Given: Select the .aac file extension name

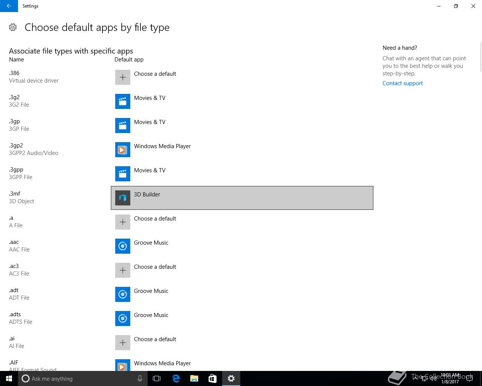Looking at the screenshot, I should pos(14,242).
